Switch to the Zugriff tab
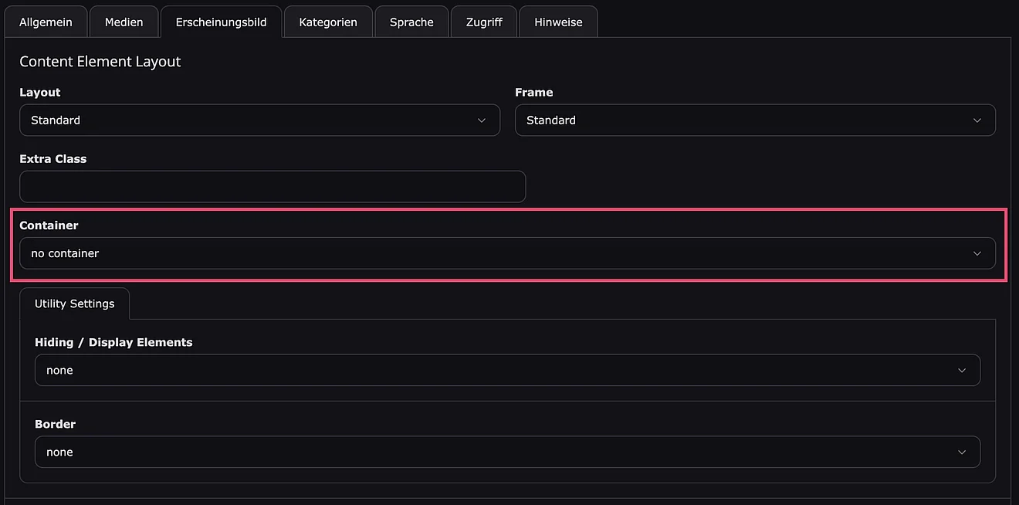 tap(484, 22)
